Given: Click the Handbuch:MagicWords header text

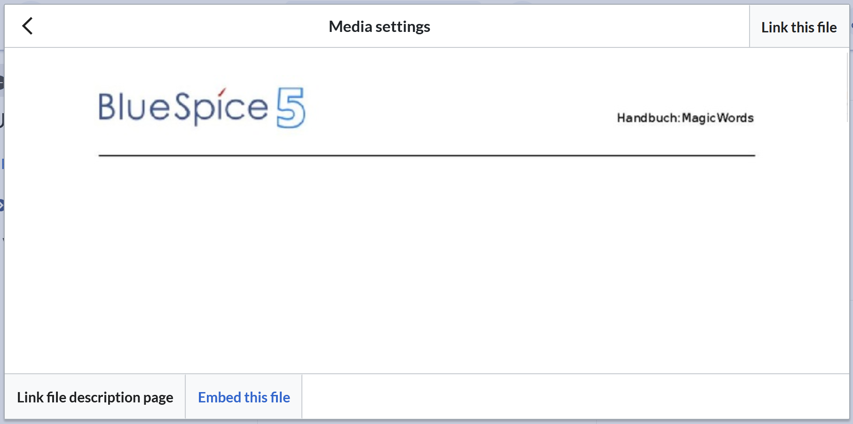Looking at the screenshot, I should click(x=685, y=118).
